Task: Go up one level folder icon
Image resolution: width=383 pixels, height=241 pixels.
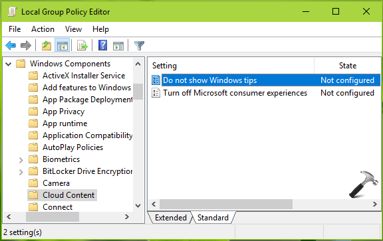Action: coord(46,45)
